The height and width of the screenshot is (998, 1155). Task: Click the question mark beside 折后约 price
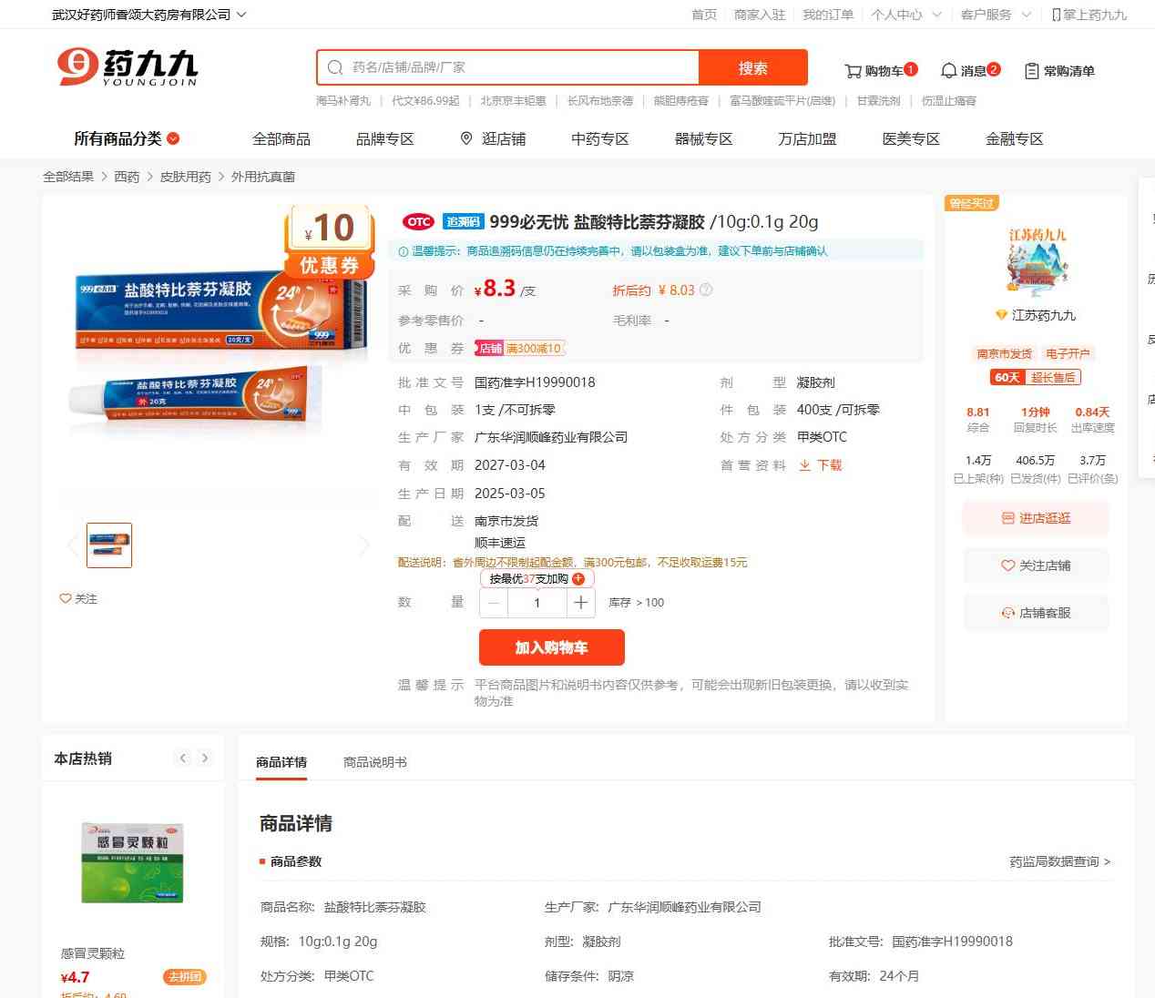[706, 290]
